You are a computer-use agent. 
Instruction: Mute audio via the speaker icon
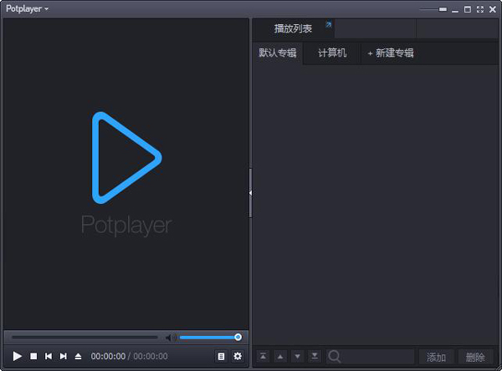[x=171, y=338]
